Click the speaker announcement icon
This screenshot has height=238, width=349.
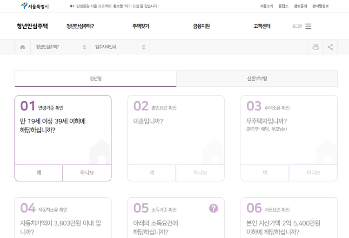[72, 6]
